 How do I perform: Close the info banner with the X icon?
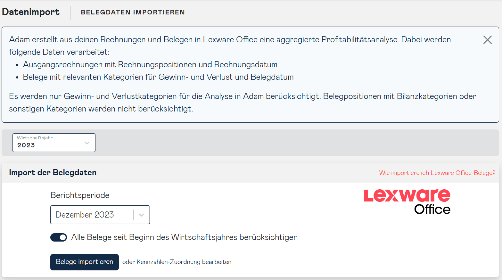point(487,40)
